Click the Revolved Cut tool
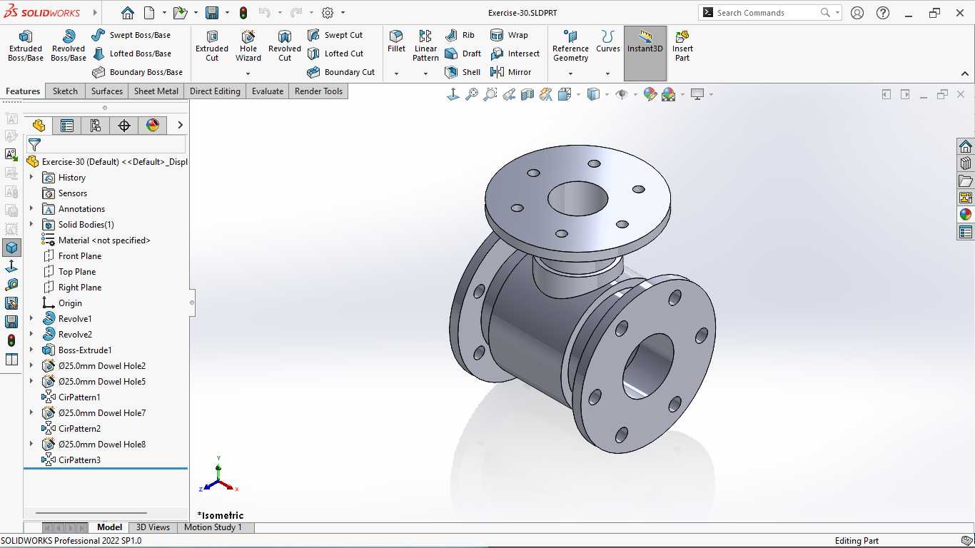The width and height of the screenshot is (975, 548). pyautogui.click(x=285, y=46)
